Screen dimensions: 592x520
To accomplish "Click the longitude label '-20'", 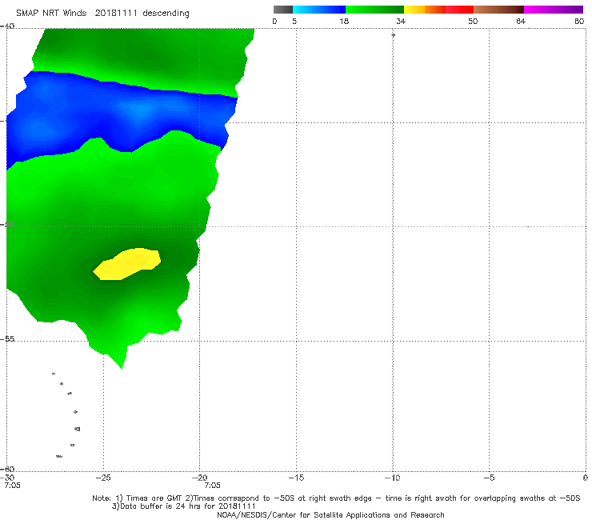I will point(200,478).
